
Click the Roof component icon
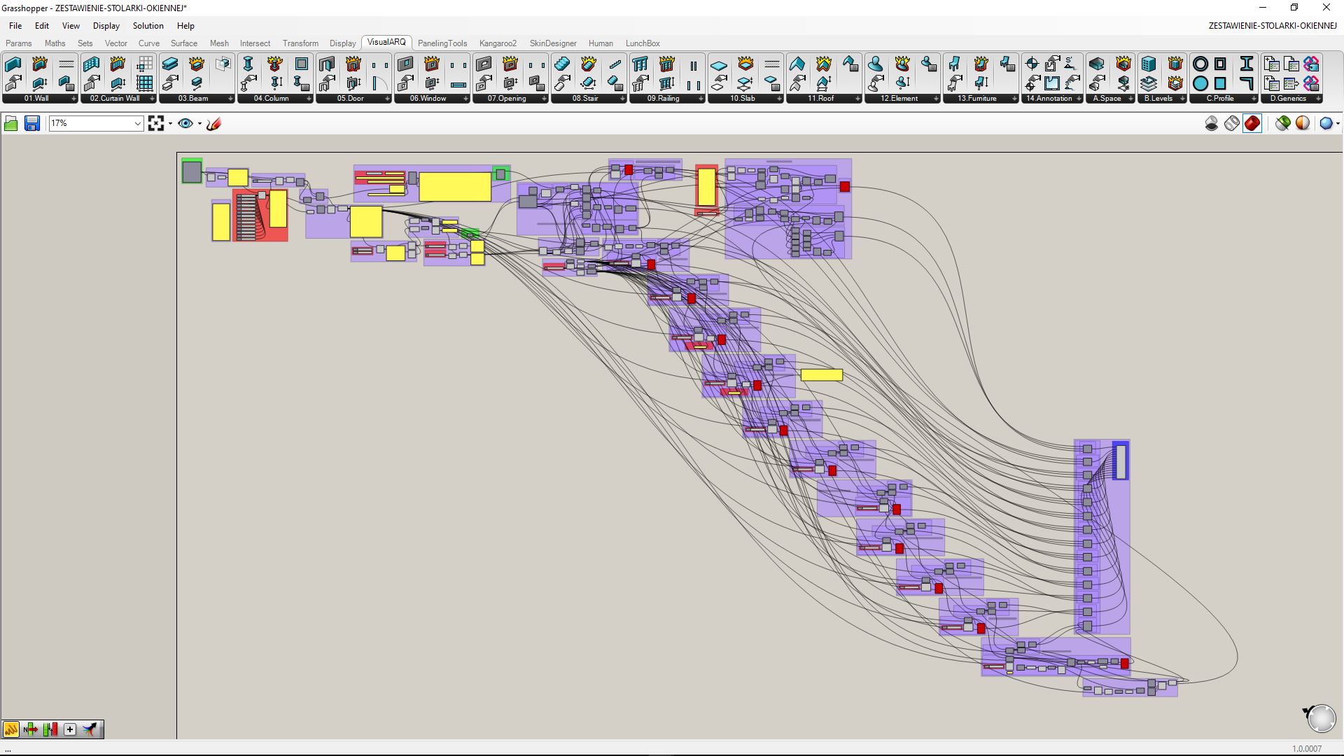click(797, 65)
